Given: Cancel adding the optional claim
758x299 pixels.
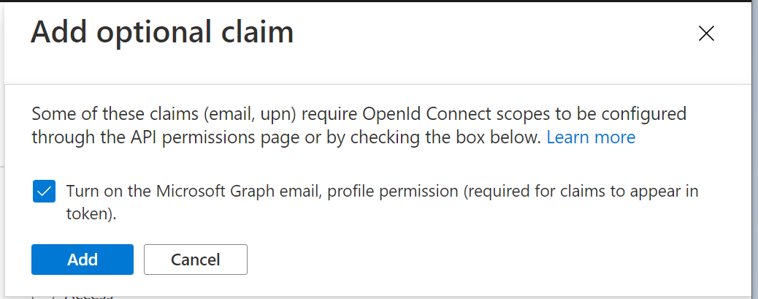Looking at the screenshot, I should coord(196,260).
